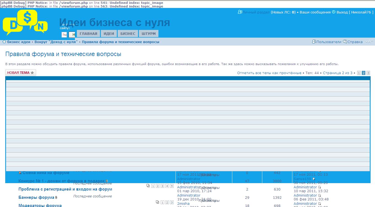Image resolution: width=375 pixels, height=207 pixels.
Task: Click the multipage icon before mini page numbers
Action: point(148,186)
